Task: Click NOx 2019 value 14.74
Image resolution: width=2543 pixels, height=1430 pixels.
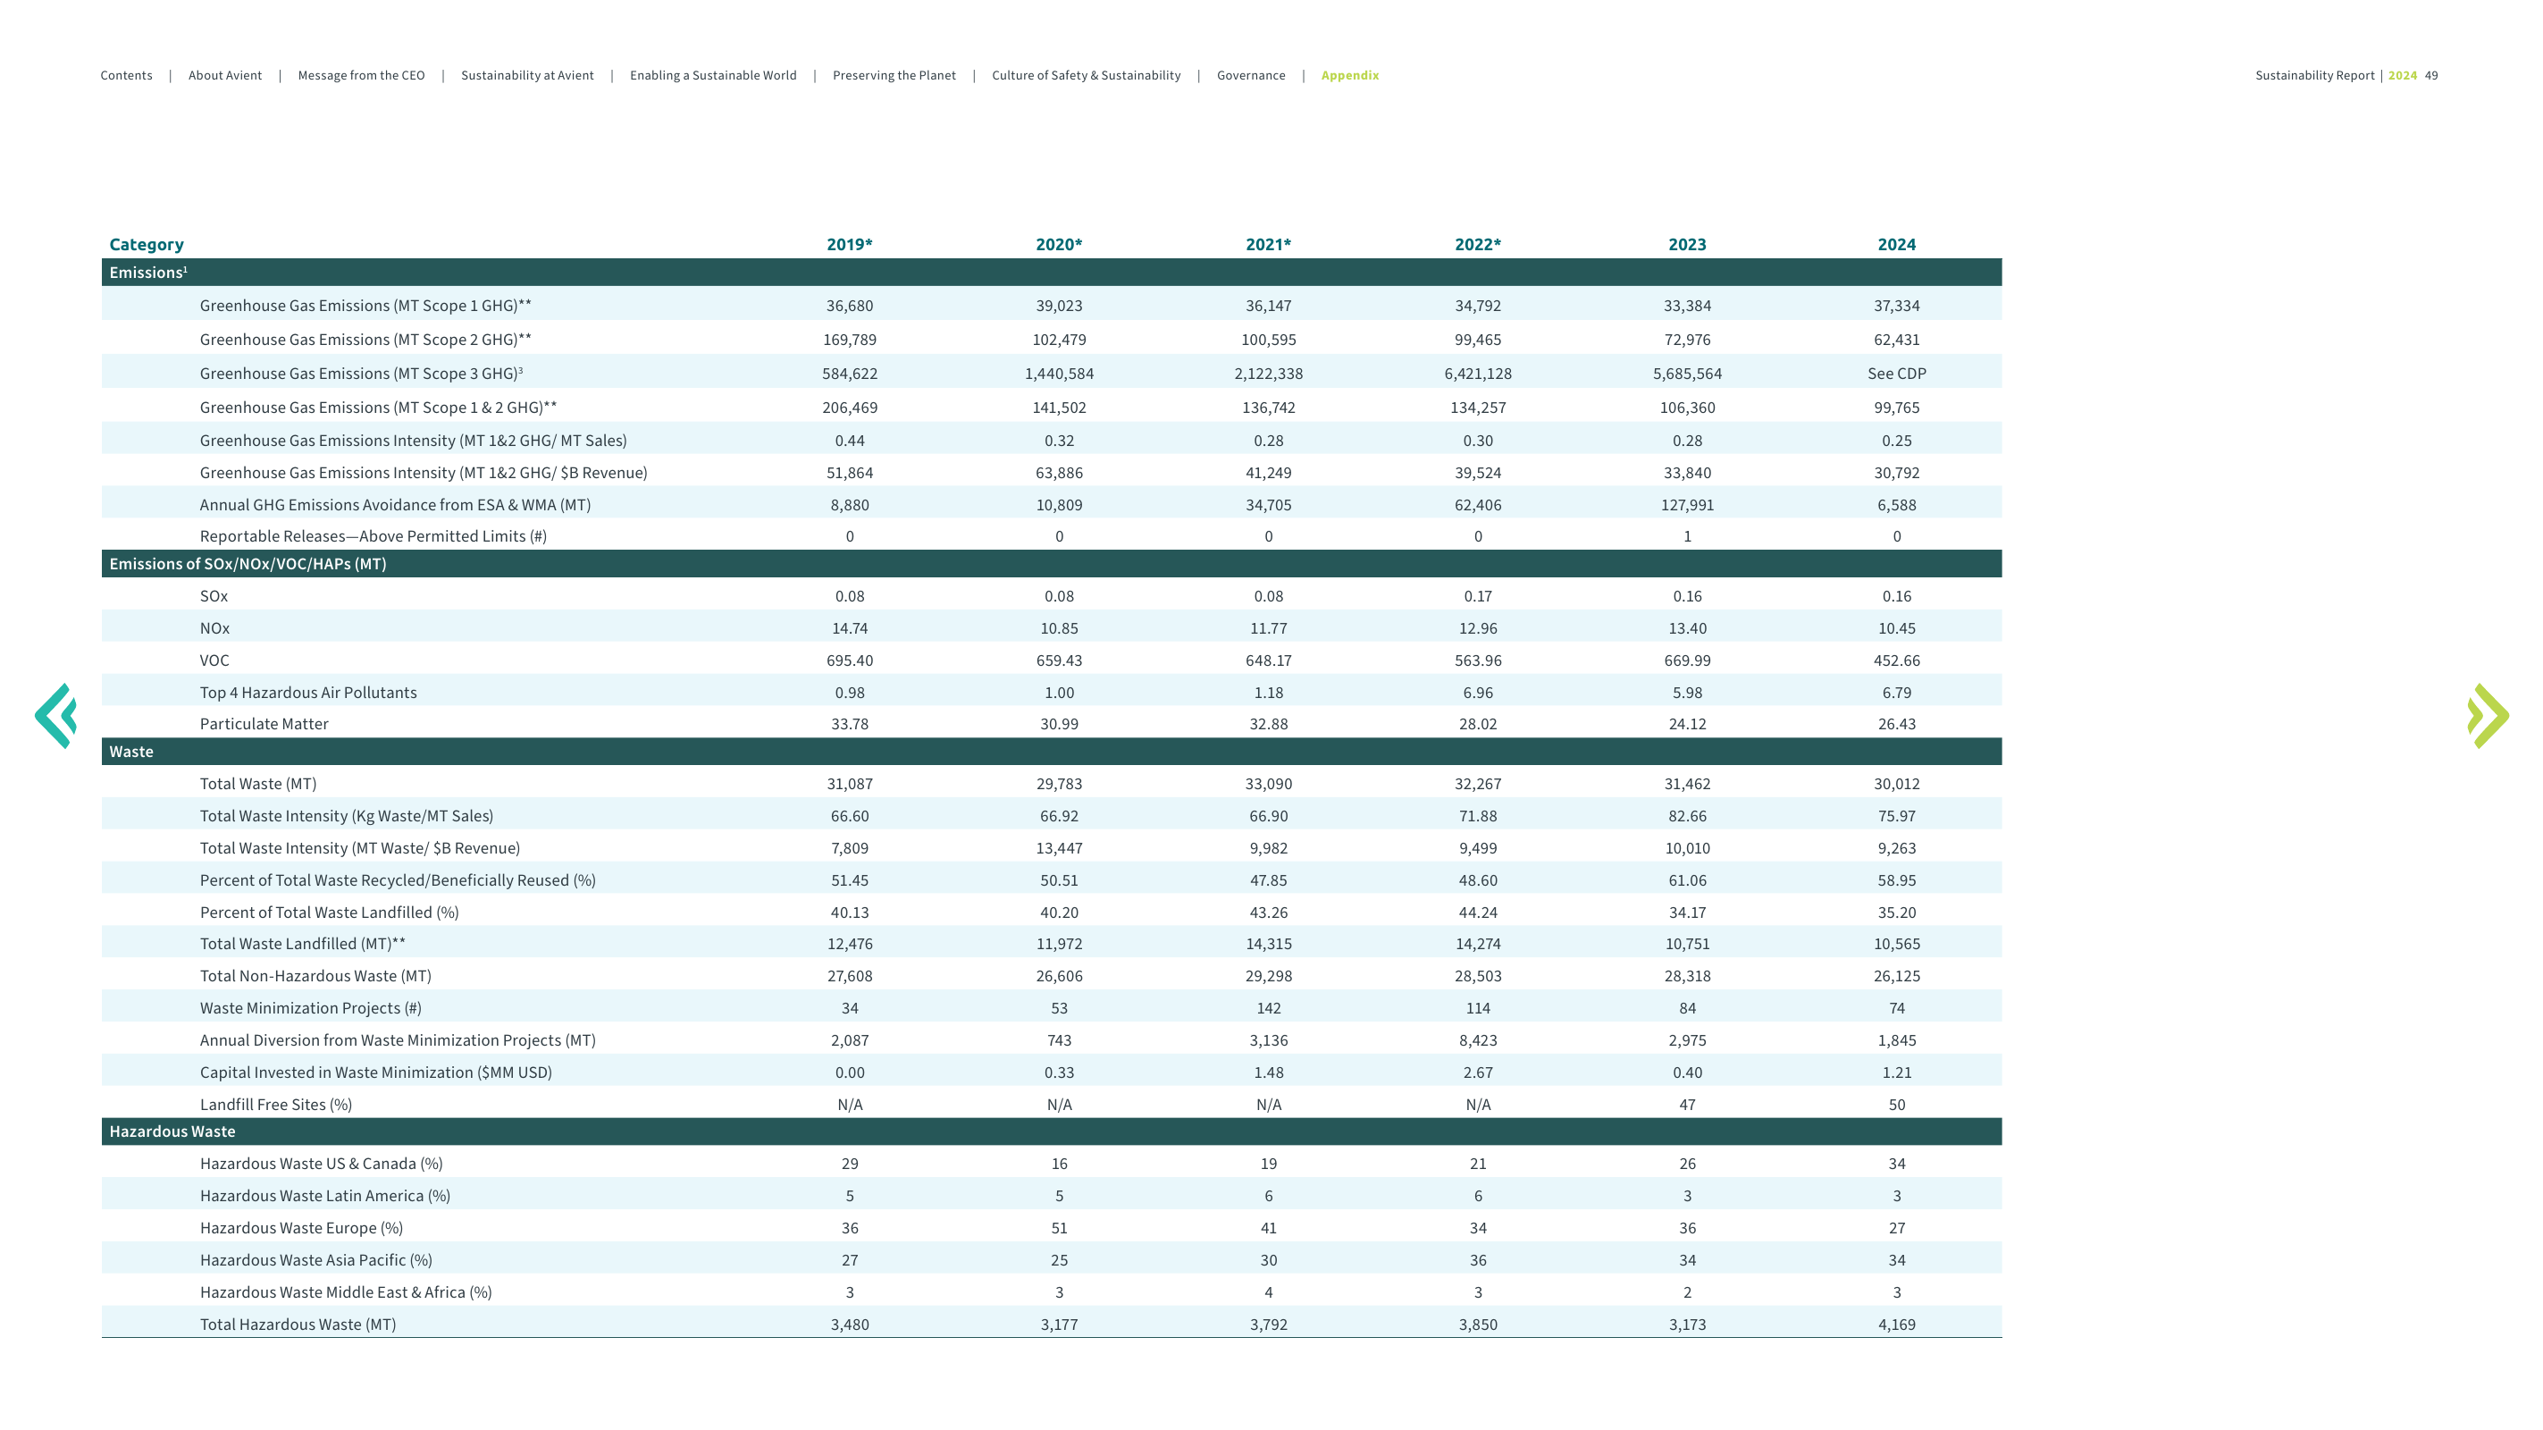Action: point(849,629)
